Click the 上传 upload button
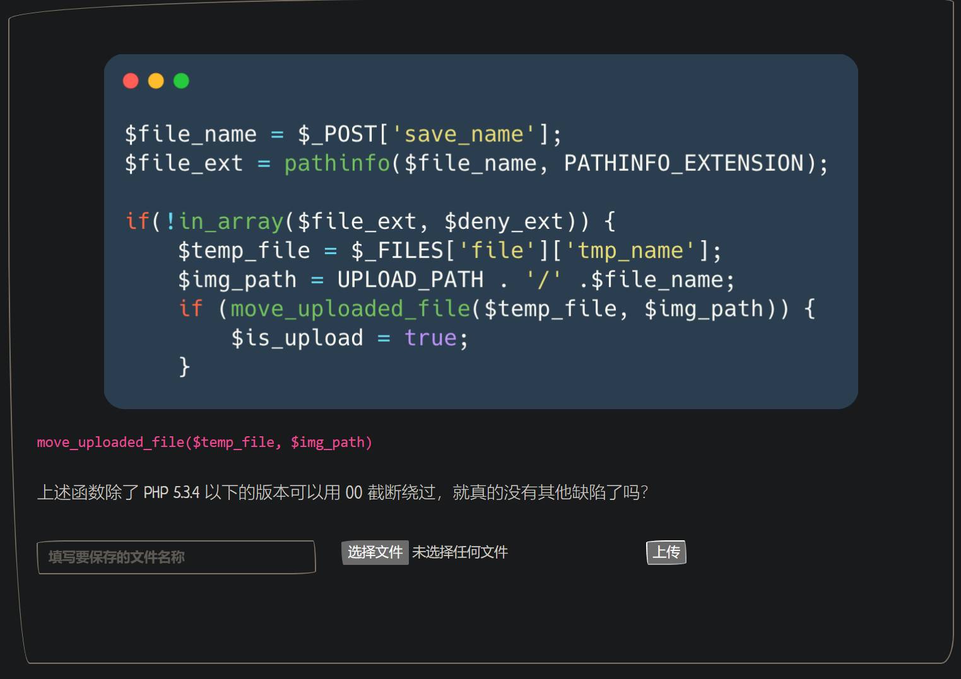Screen dimensions: 961x679 click(666, 552)
